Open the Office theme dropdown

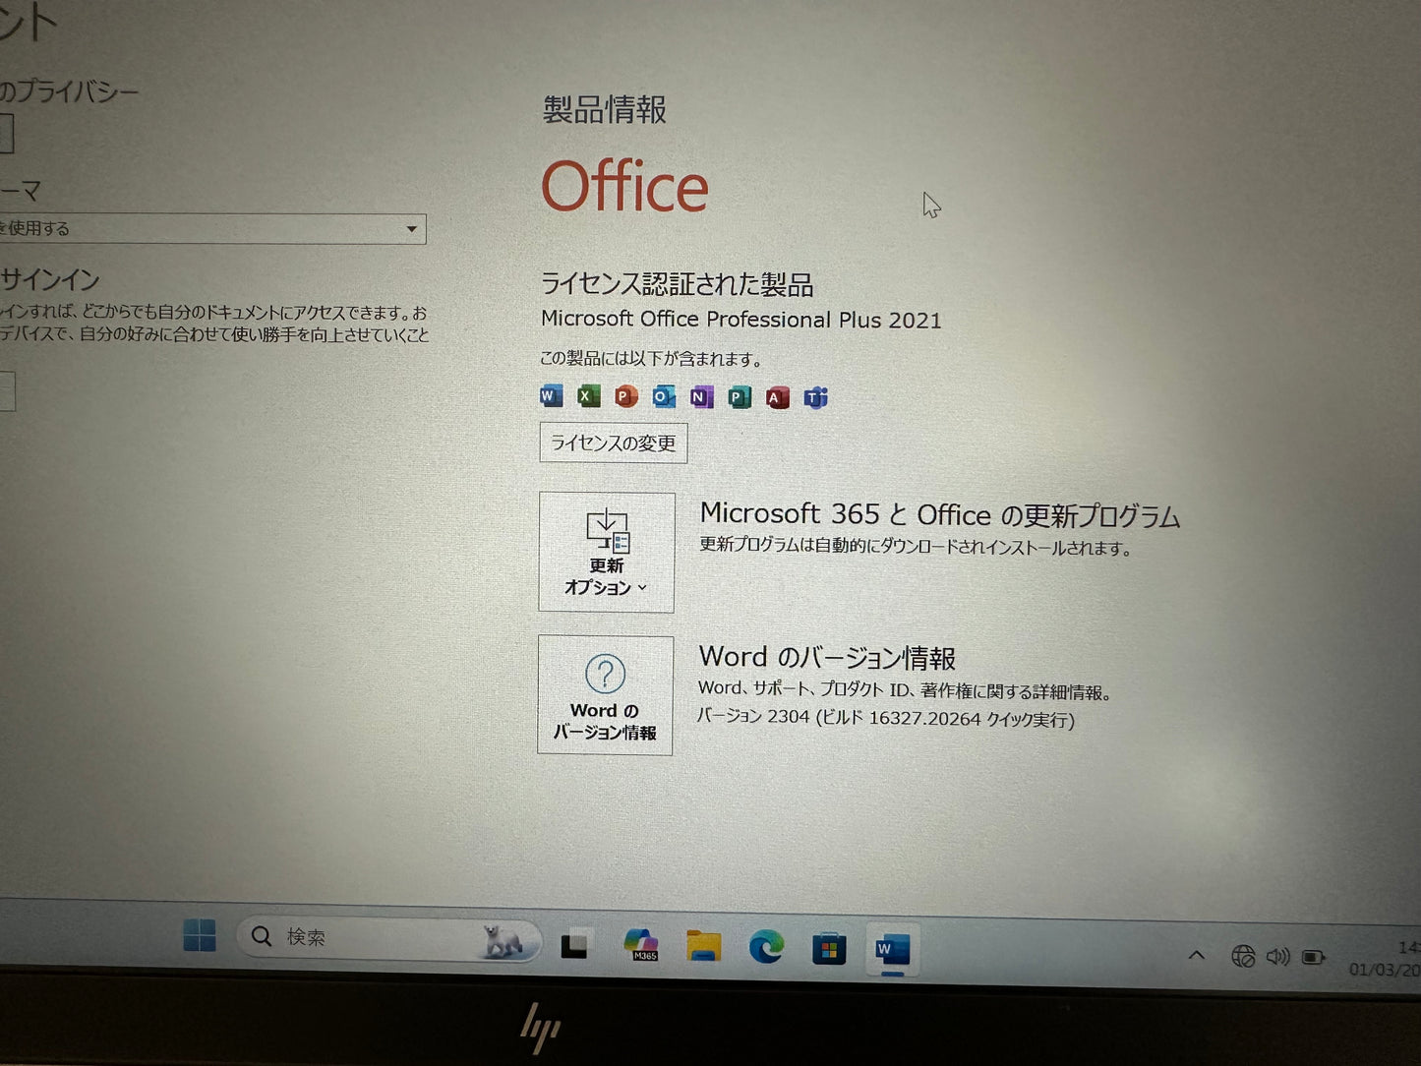click(212, 229)
